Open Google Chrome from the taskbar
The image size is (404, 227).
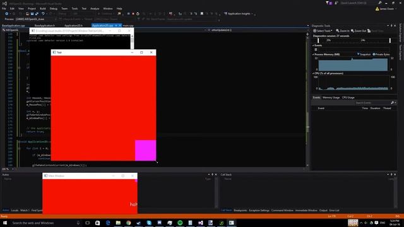pos(128,223)
